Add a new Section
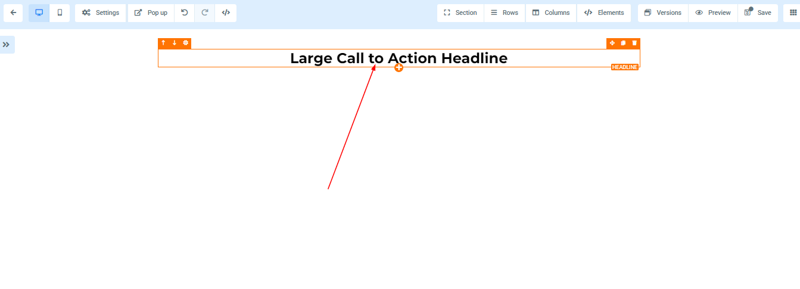This screenshot has width=800, height=289. 460,13
